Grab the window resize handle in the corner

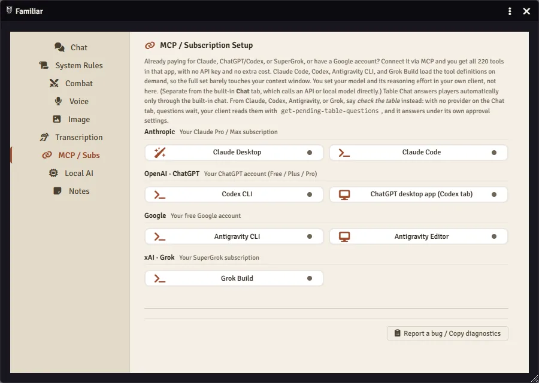tap(534, 378)
